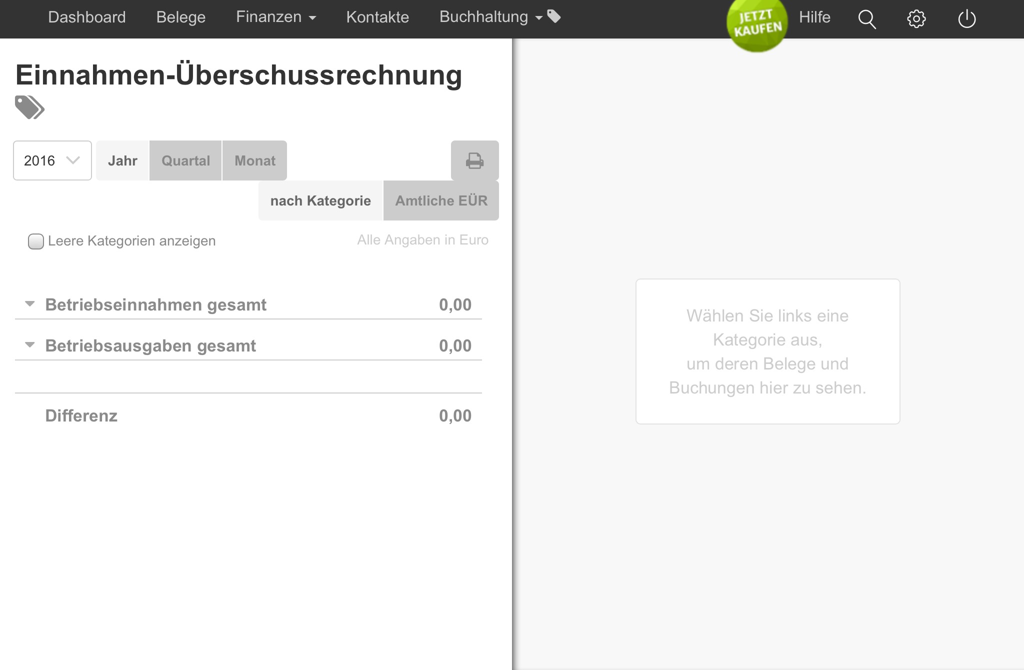Switch to the Quartal period tab
The image size is (1024, 670).
[x=185, y=160]
